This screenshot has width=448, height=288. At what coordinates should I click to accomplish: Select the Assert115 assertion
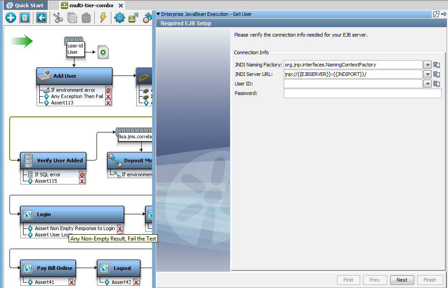click(46, 181)
